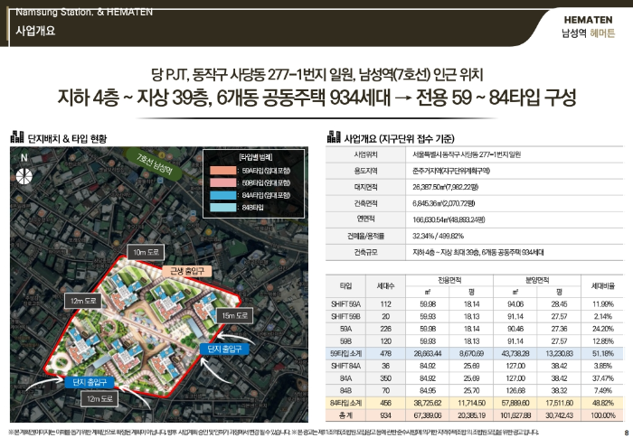Select the orange 59A타입 legend swatch
Image resolution: width=633 pixels, height=438 pixels.
[x=222, y=171]
